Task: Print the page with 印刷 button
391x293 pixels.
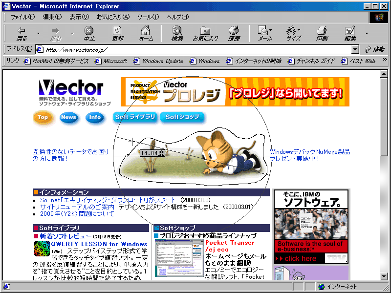Action: click(x=322, y=34)
